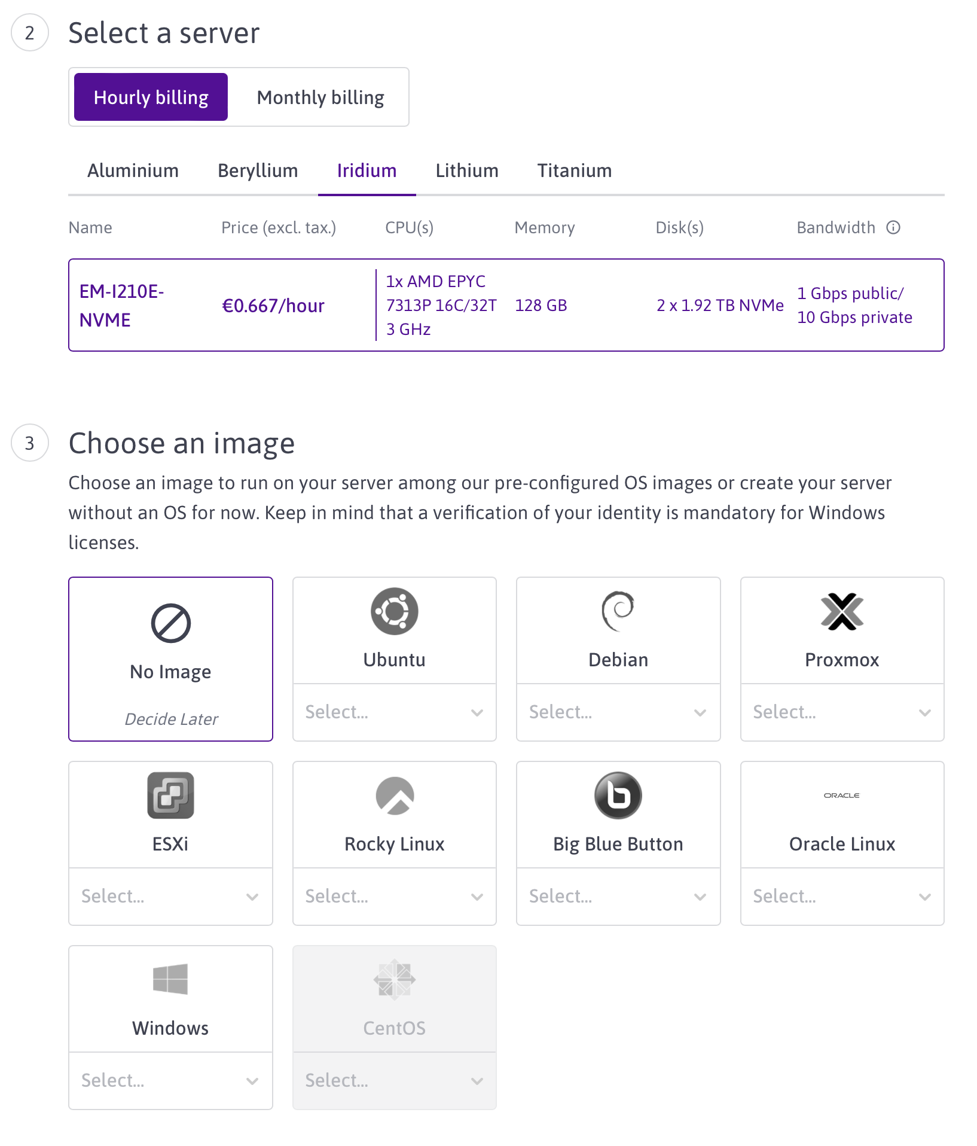Switch to Monthly billing
This screenshot has width=977, height=1146.
click(x=319, y=96)
